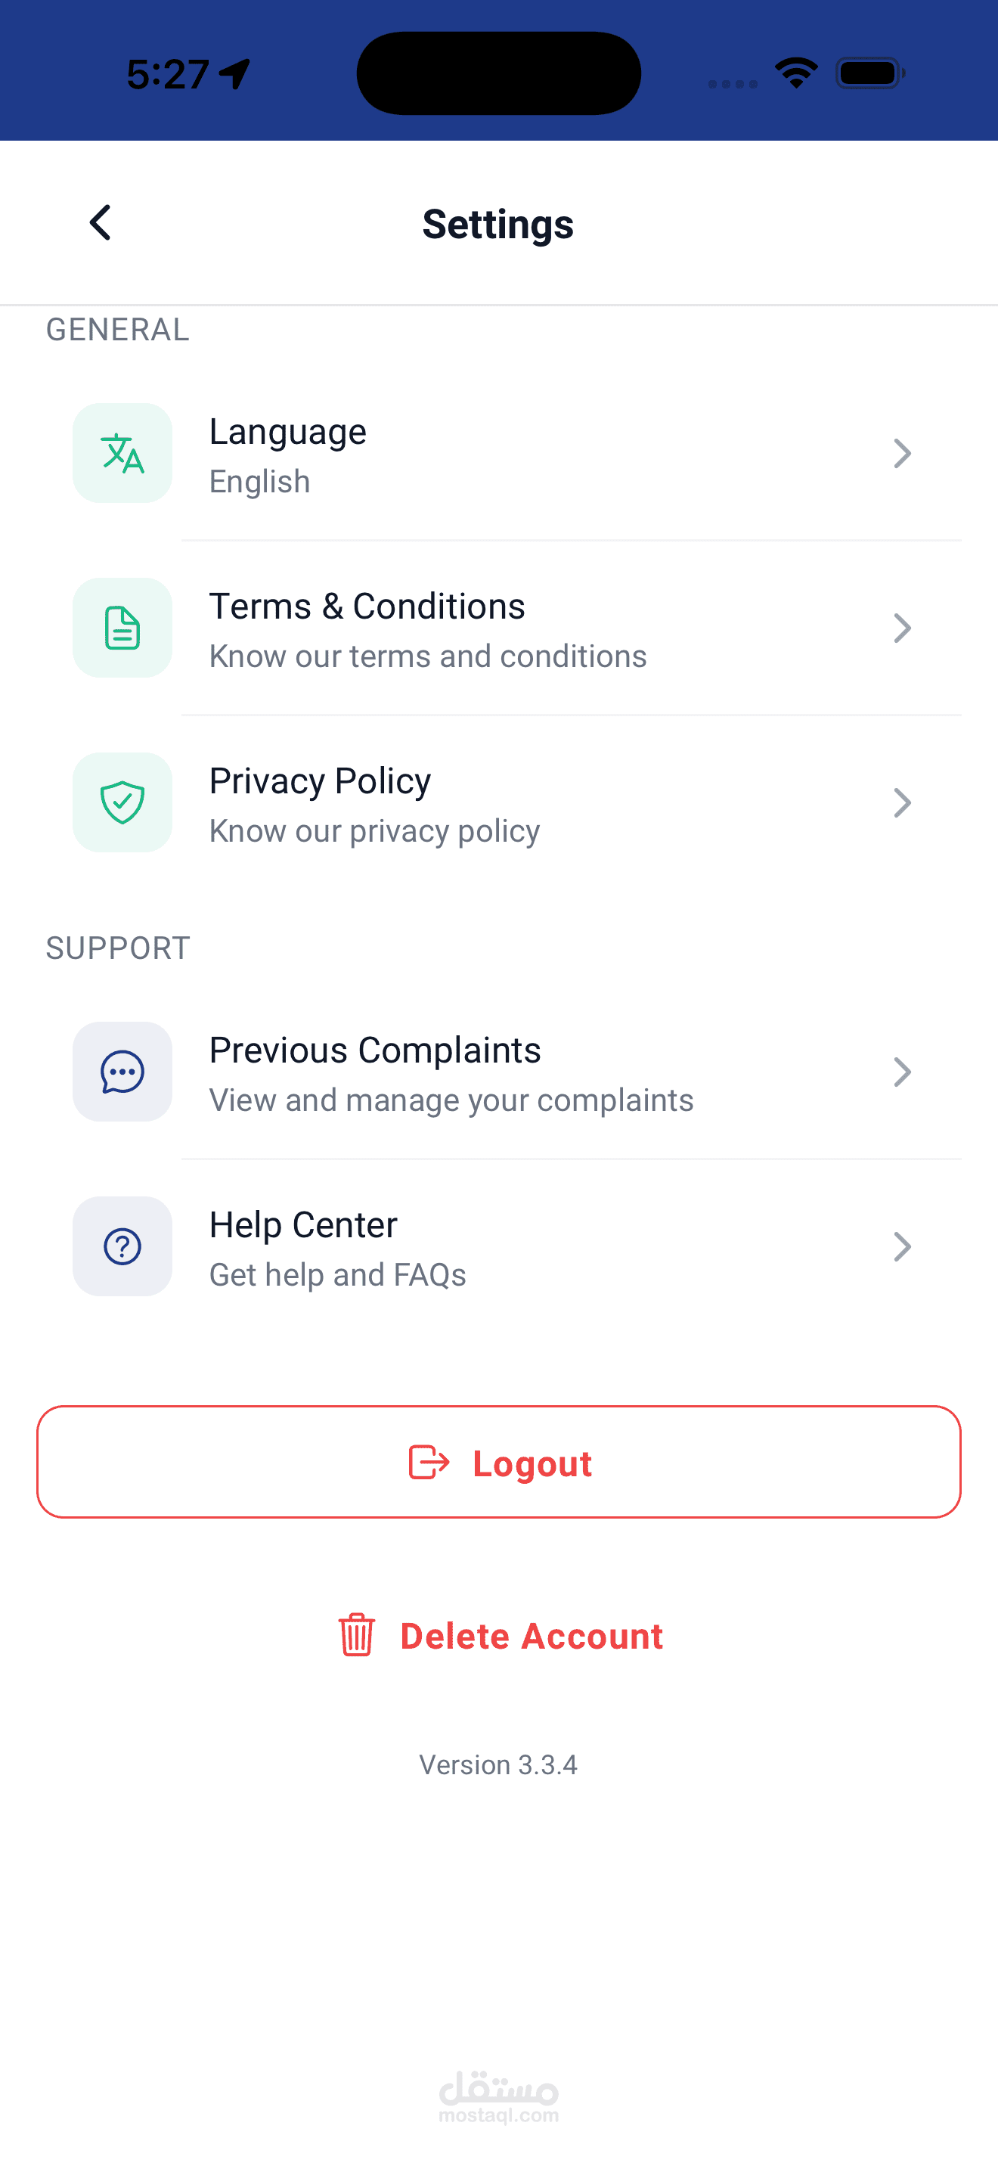998x2169 pixels.
Task: Tap the Previous Complaints chat bubble icon
Action: point(122,1072)
